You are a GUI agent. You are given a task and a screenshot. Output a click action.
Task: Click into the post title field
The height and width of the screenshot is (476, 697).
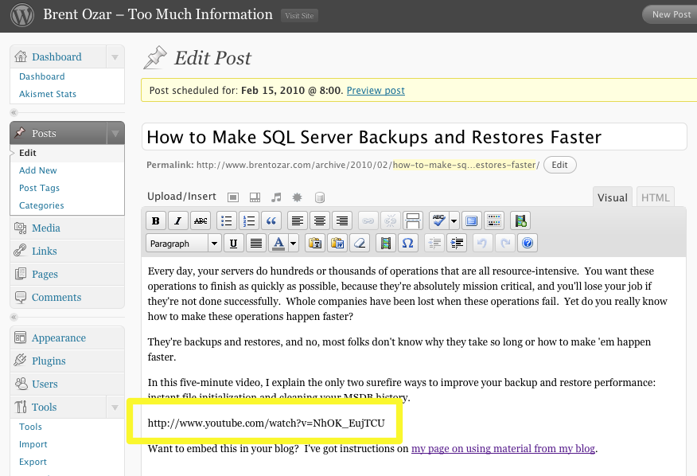click(414, 137)
